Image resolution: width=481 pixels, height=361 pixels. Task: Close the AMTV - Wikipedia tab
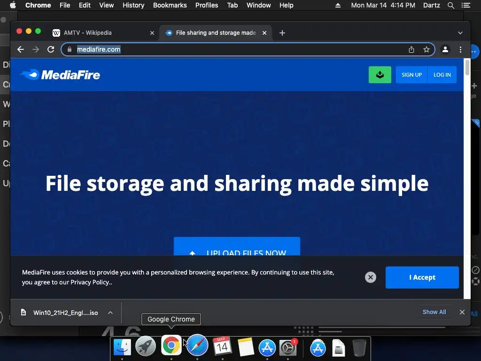152,33
